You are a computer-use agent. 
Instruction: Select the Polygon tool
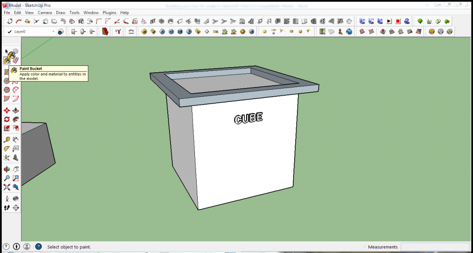[x=6, y=90]
